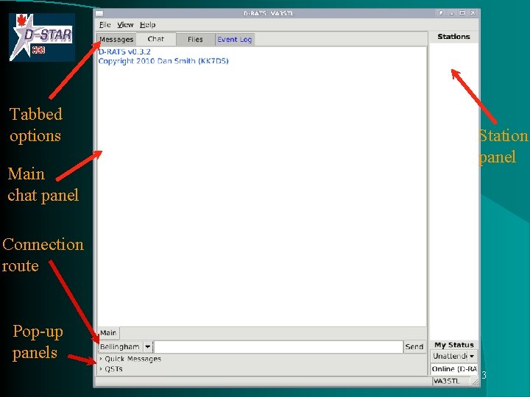Screen dimensions: 530x397
Task: Click the chat message input field
Action: [x=278, y=347]
